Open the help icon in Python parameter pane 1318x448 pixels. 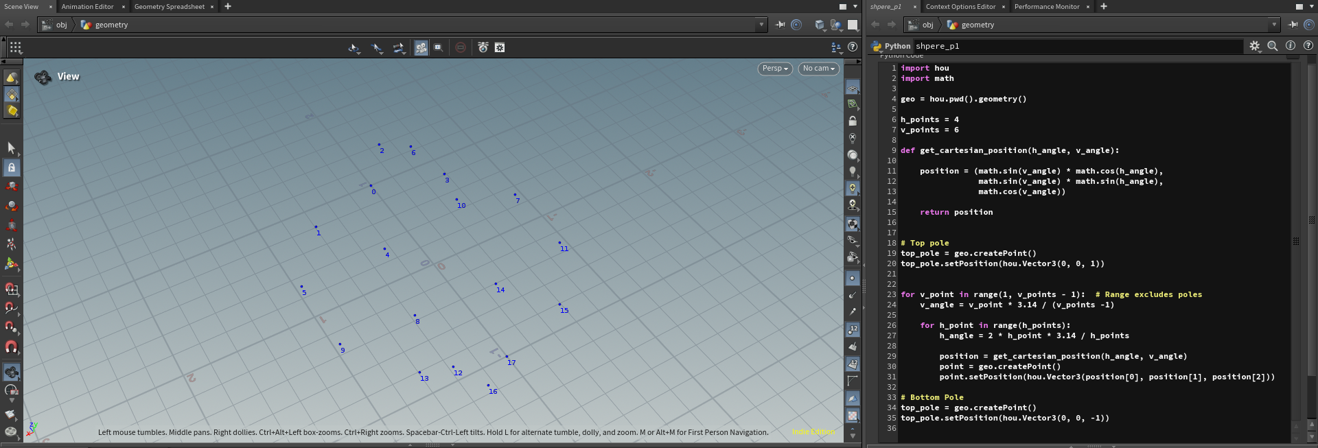click(1308, 46)
